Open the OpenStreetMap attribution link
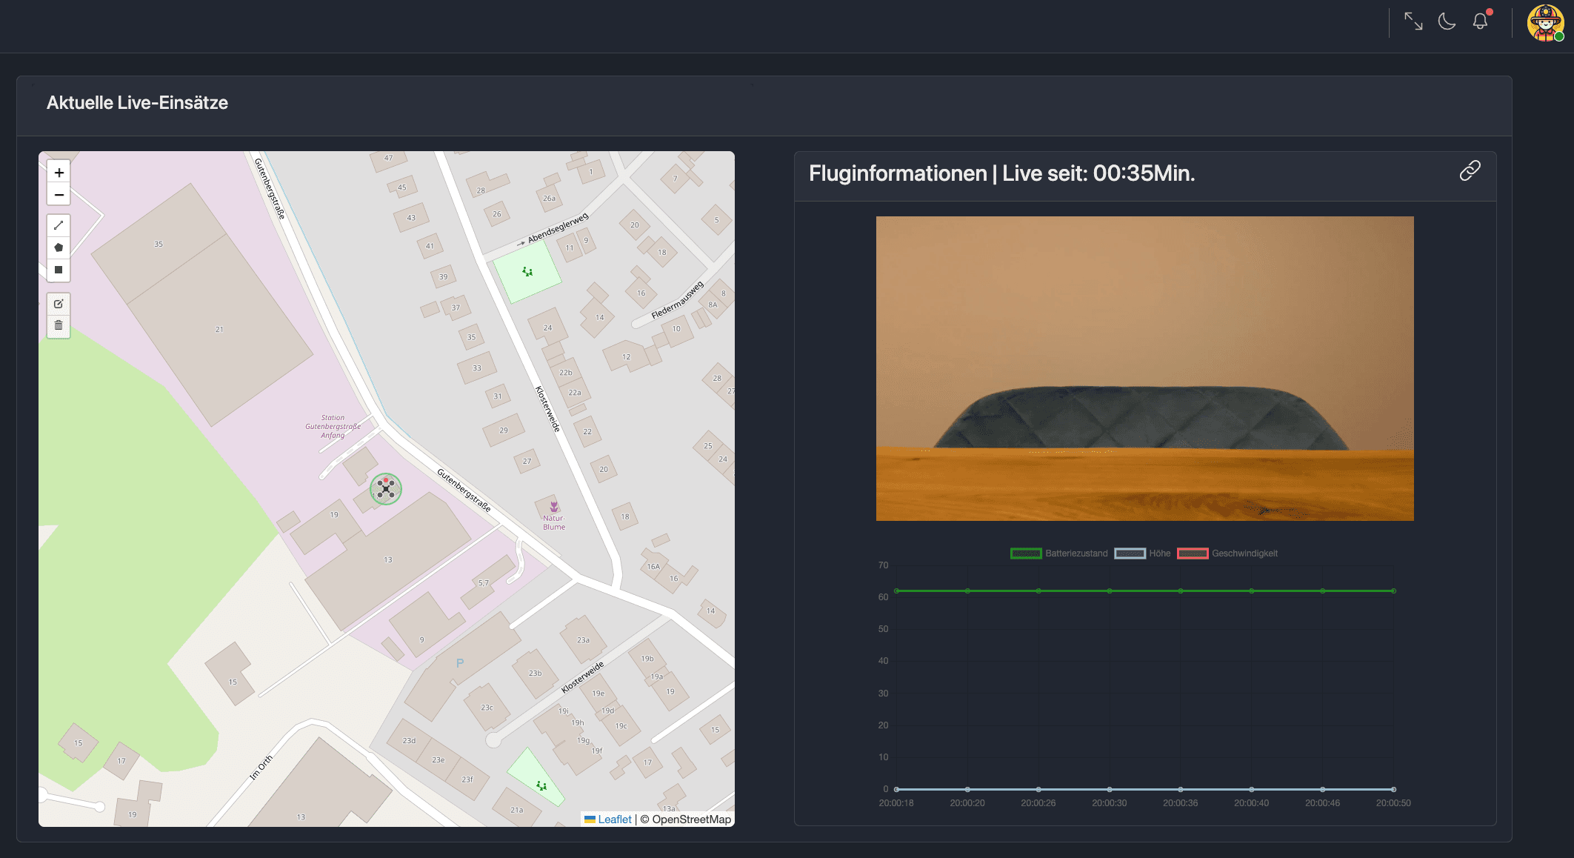Screen dimensions: 1574x858 [x=691, y=819]
